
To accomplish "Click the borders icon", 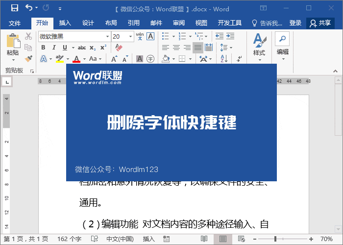I will (x=182, y=59).
